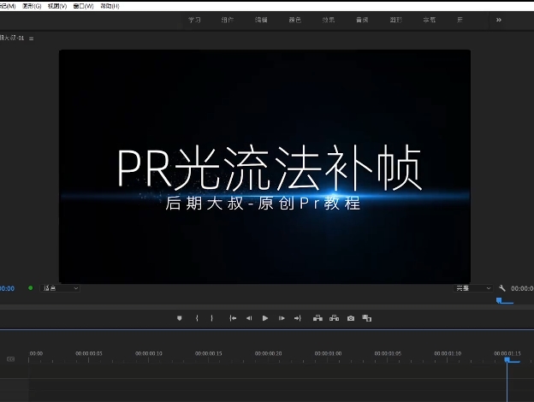Jump to the In point

(233, 318)
